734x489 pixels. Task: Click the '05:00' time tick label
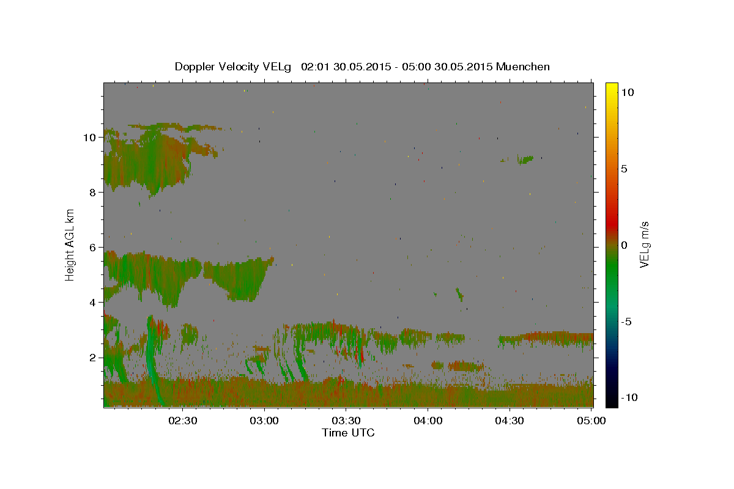591,421
